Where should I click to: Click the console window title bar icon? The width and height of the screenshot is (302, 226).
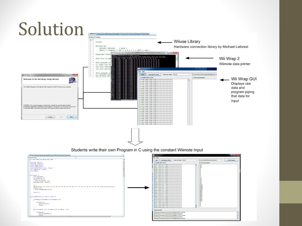point(113,53)
